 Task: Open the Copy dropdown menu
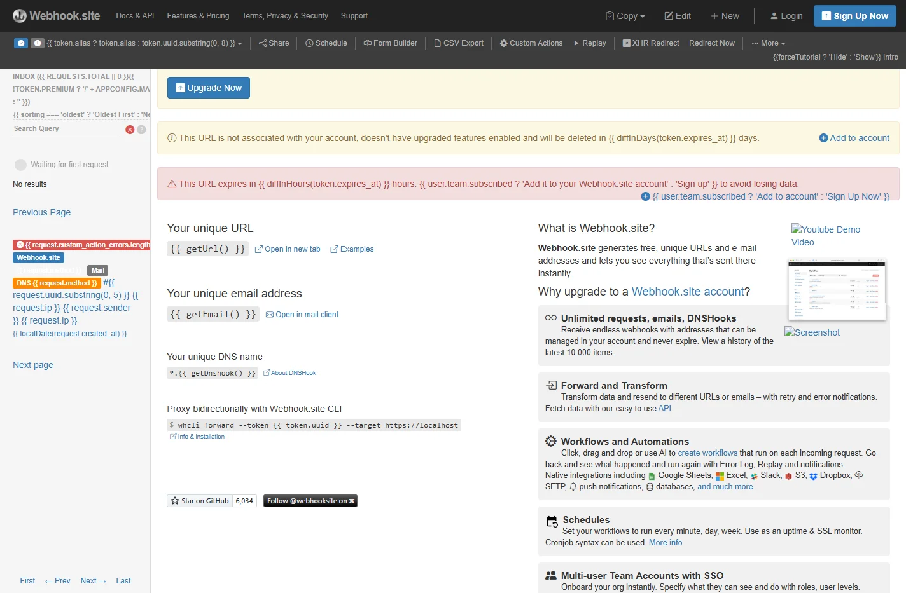click(625, 16)
